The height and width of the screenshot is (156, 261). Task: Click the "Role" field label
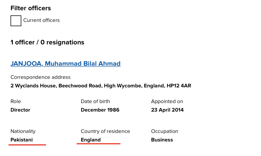tap(16, 101)
